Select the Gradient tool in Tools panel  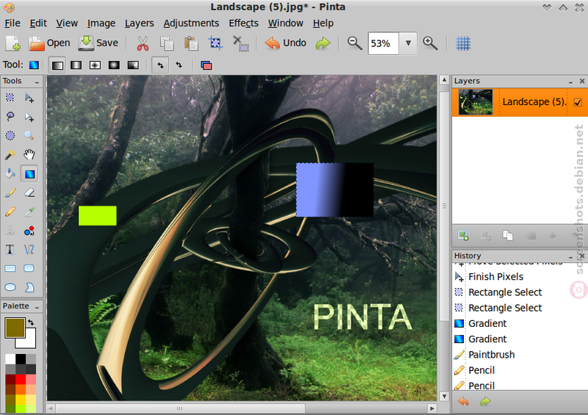29,174
